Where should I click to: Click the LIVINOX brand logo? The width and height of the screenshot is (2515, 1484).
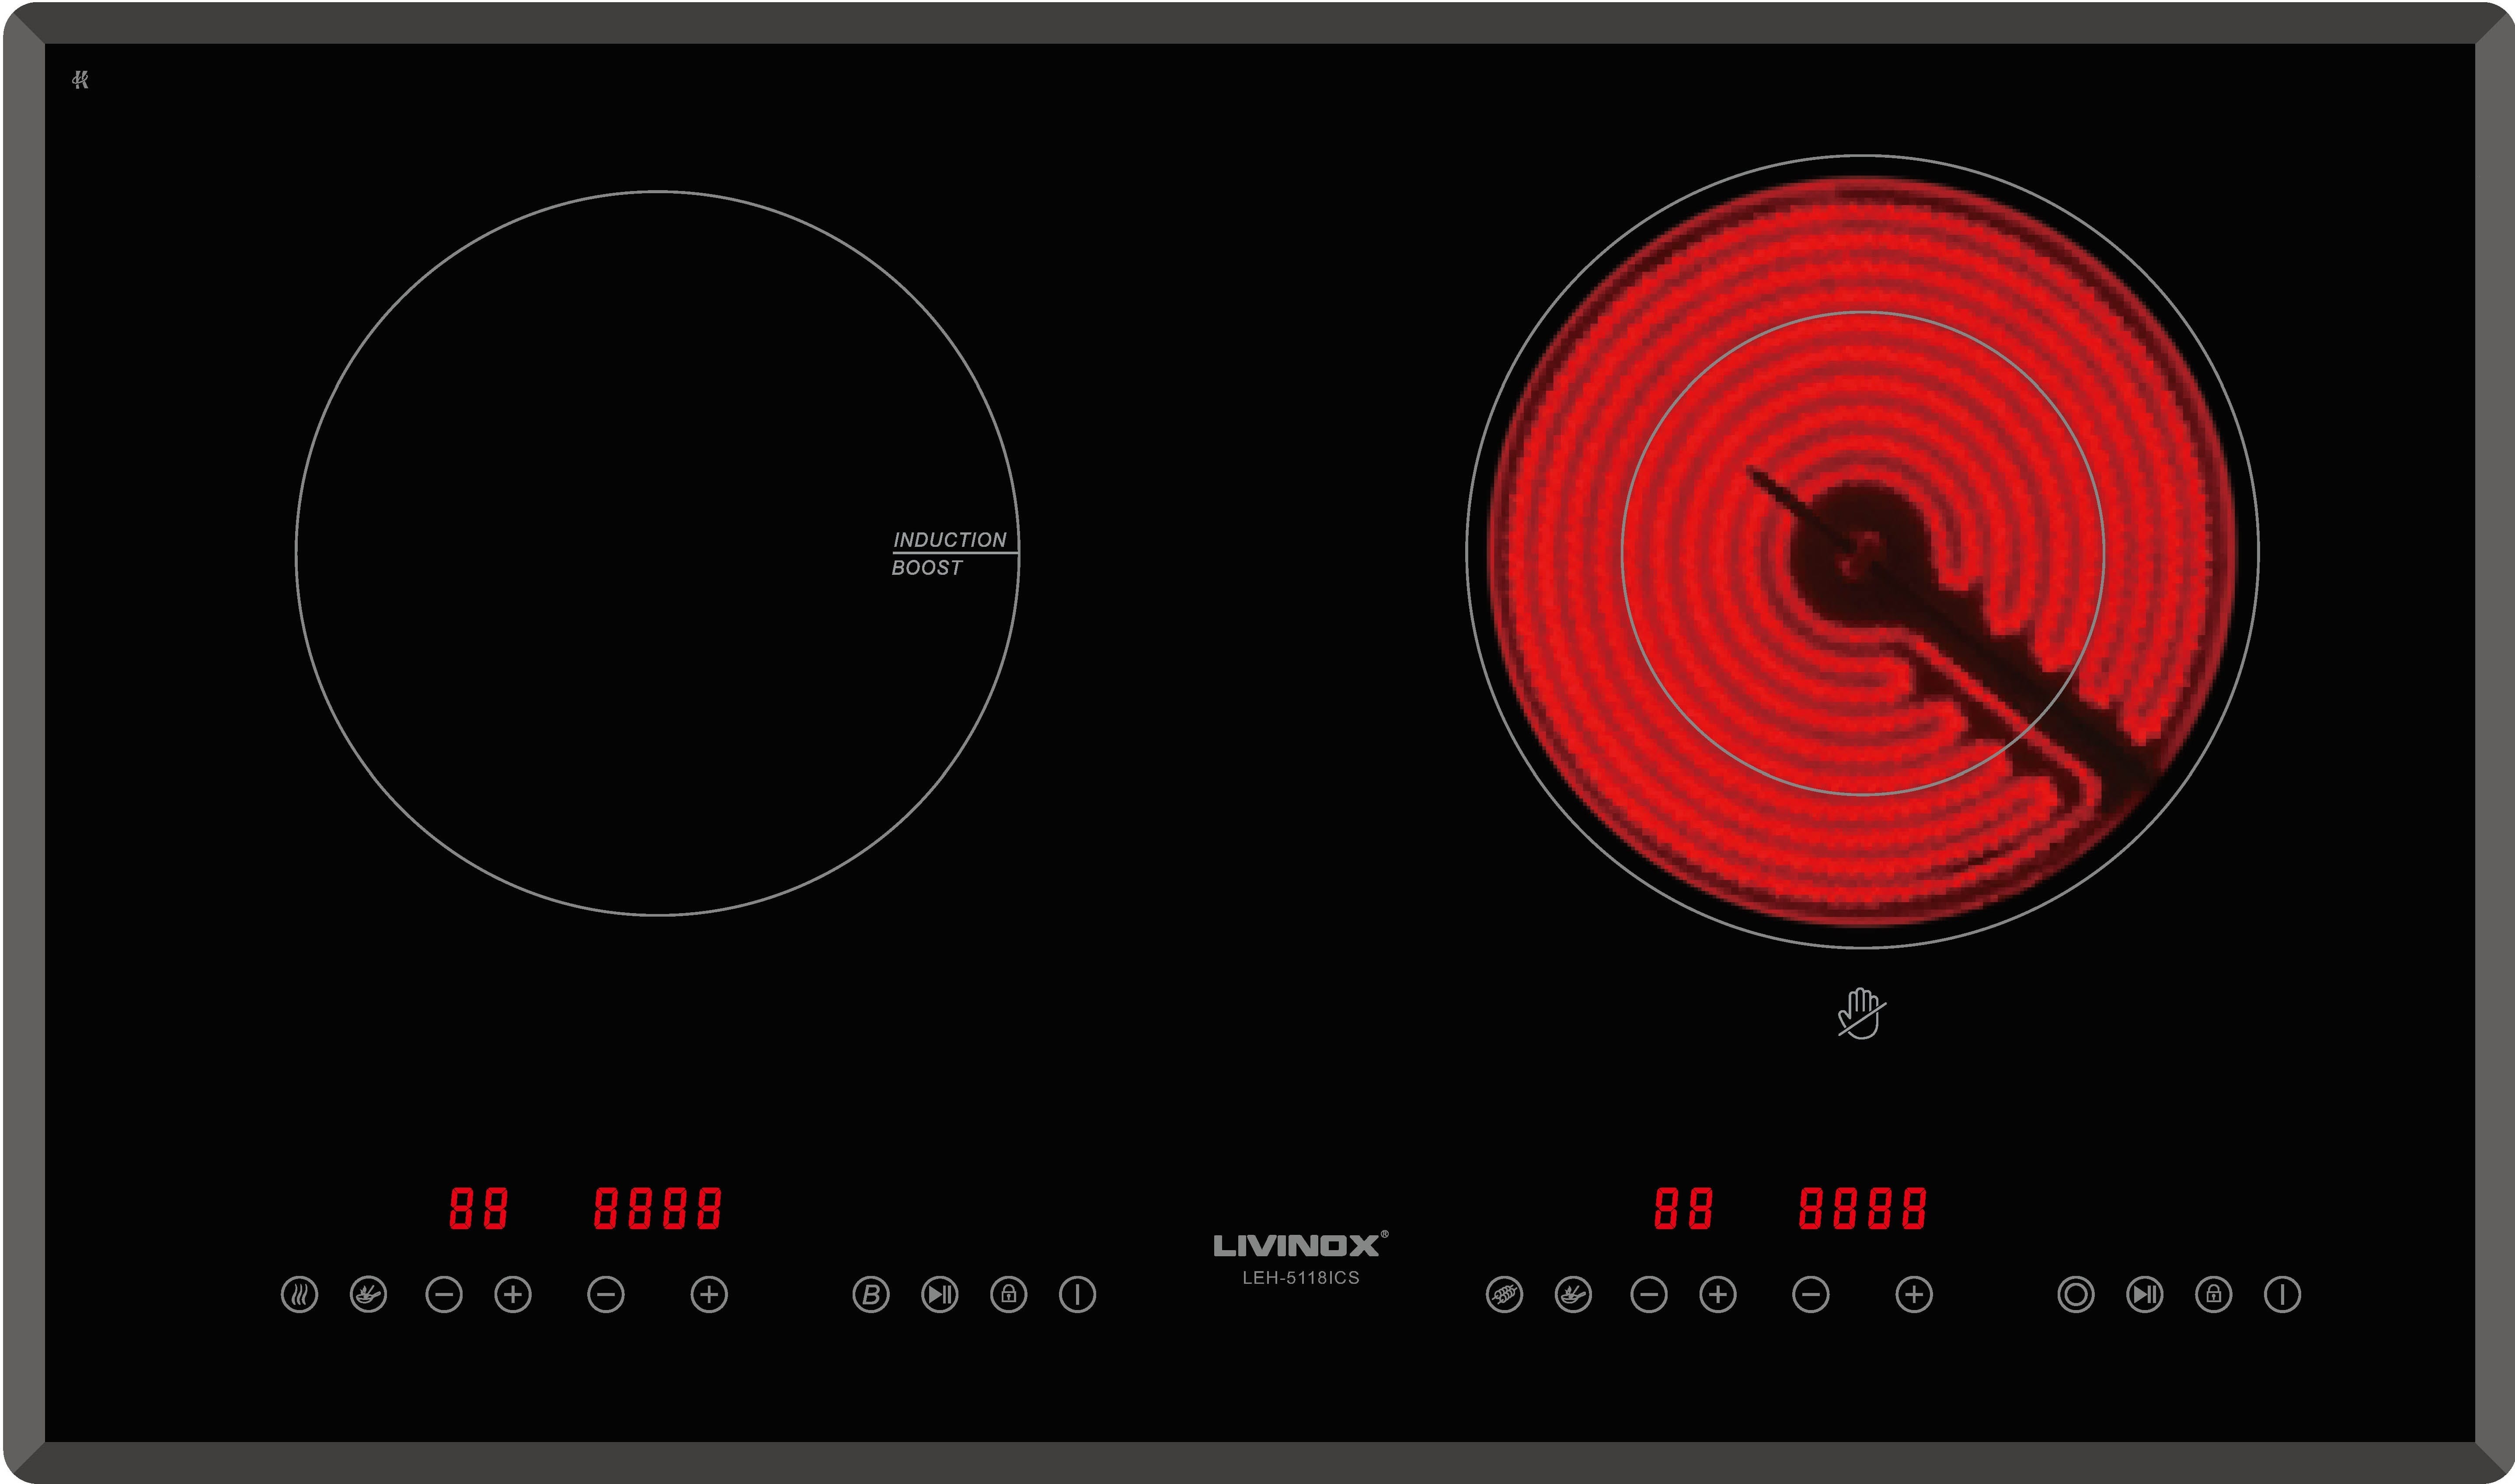pos(1300,1244)
